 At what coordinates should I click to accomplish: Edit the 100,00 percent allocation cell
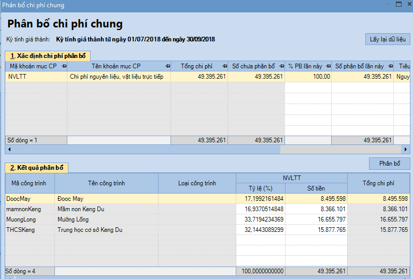pyautogui.click(x=308, y=77)
